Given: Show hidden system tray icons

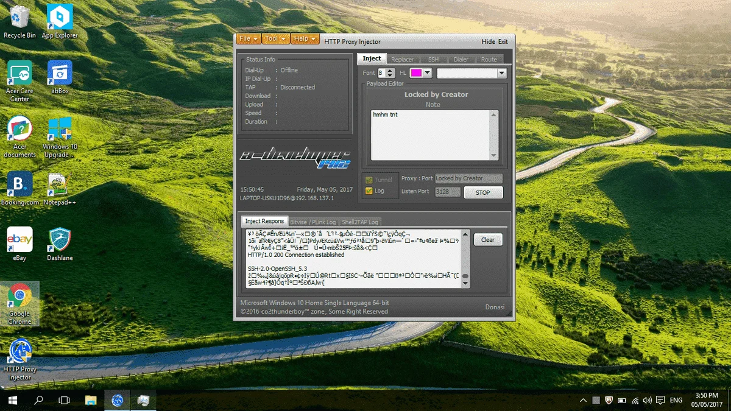Looking at the screenshot, I should coord(583,400).
